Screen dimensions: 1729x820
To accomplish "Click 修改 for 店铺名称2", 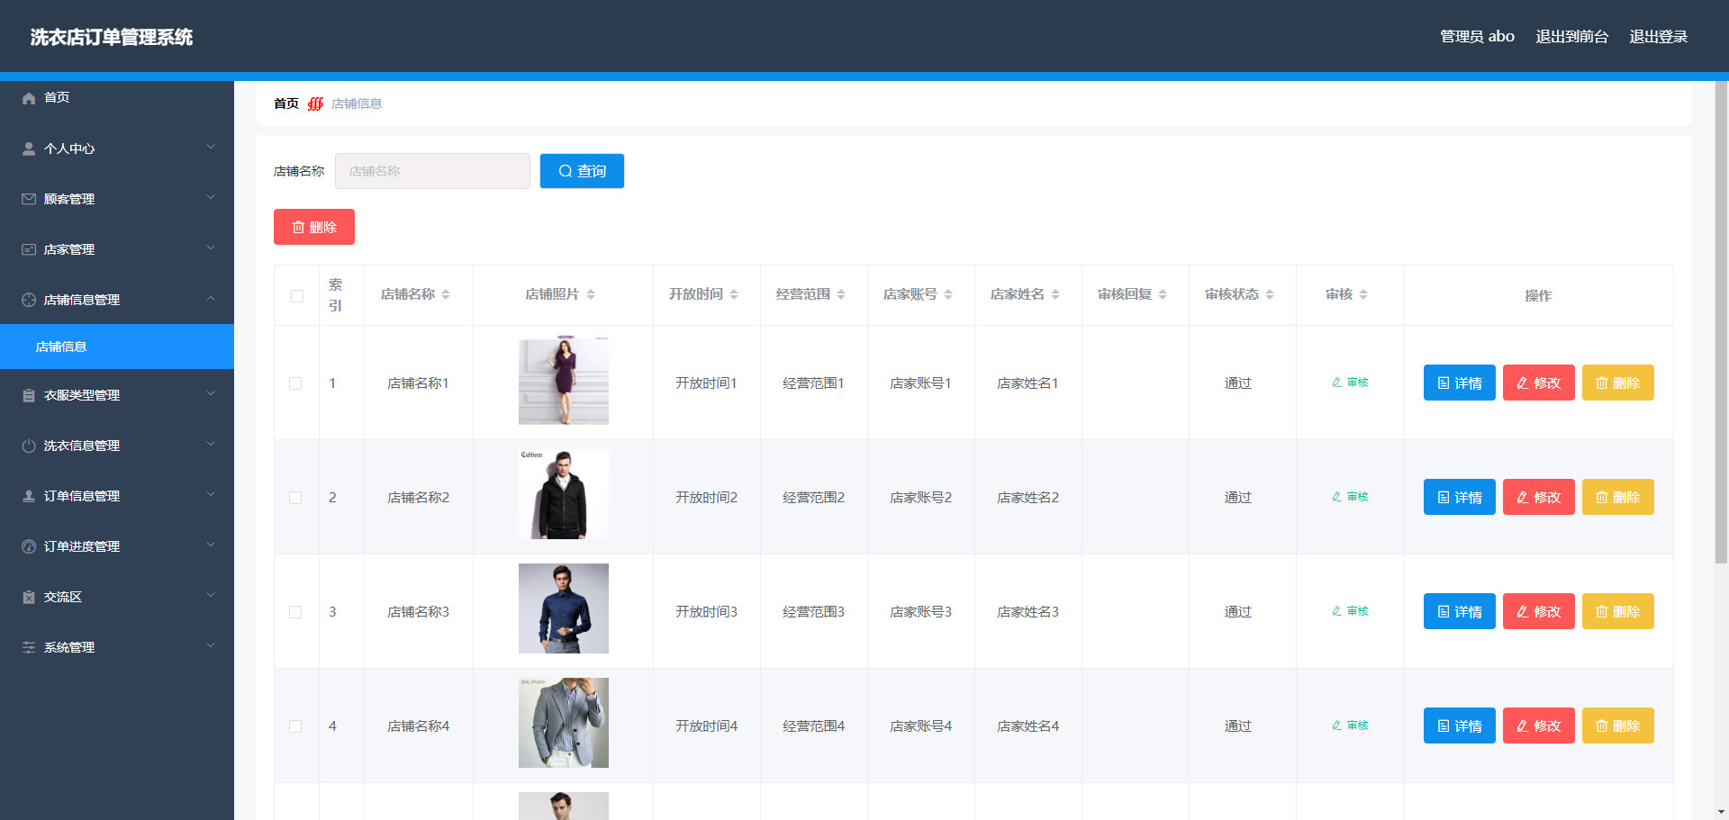I will pyautogui.click(x=1538, y=497).
